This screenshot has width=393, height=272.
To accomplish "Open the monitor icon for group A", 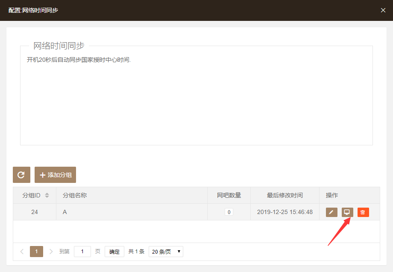I will [347, 212].
